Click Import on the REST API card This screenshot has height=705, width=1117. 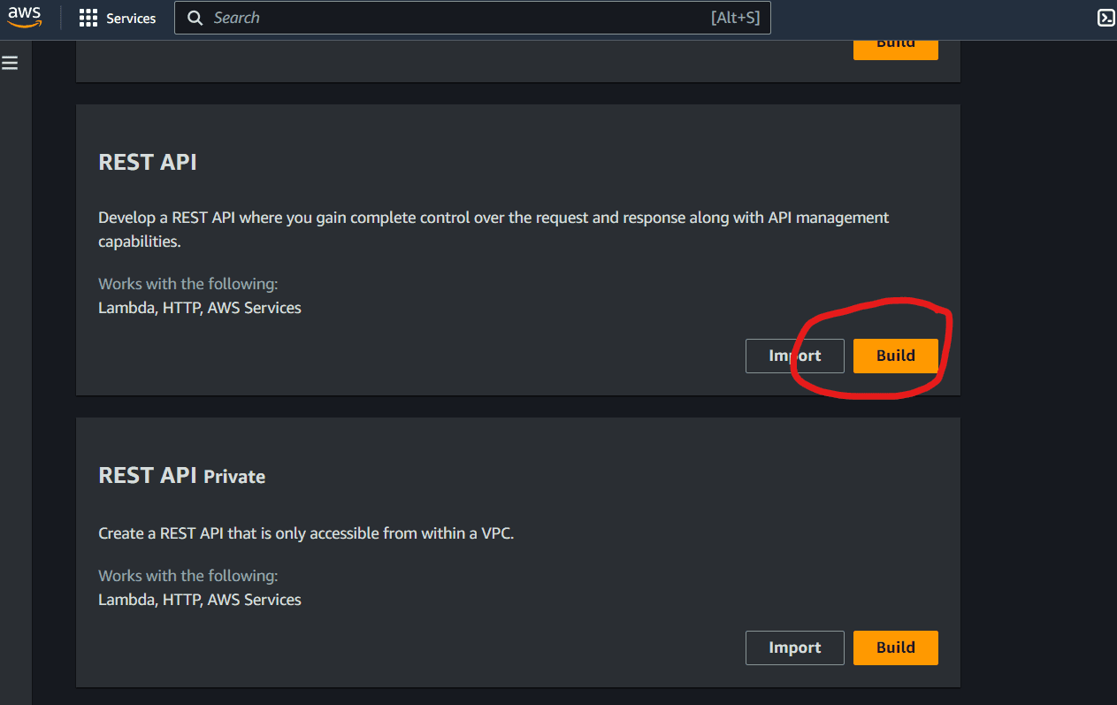tap(794, 356)
